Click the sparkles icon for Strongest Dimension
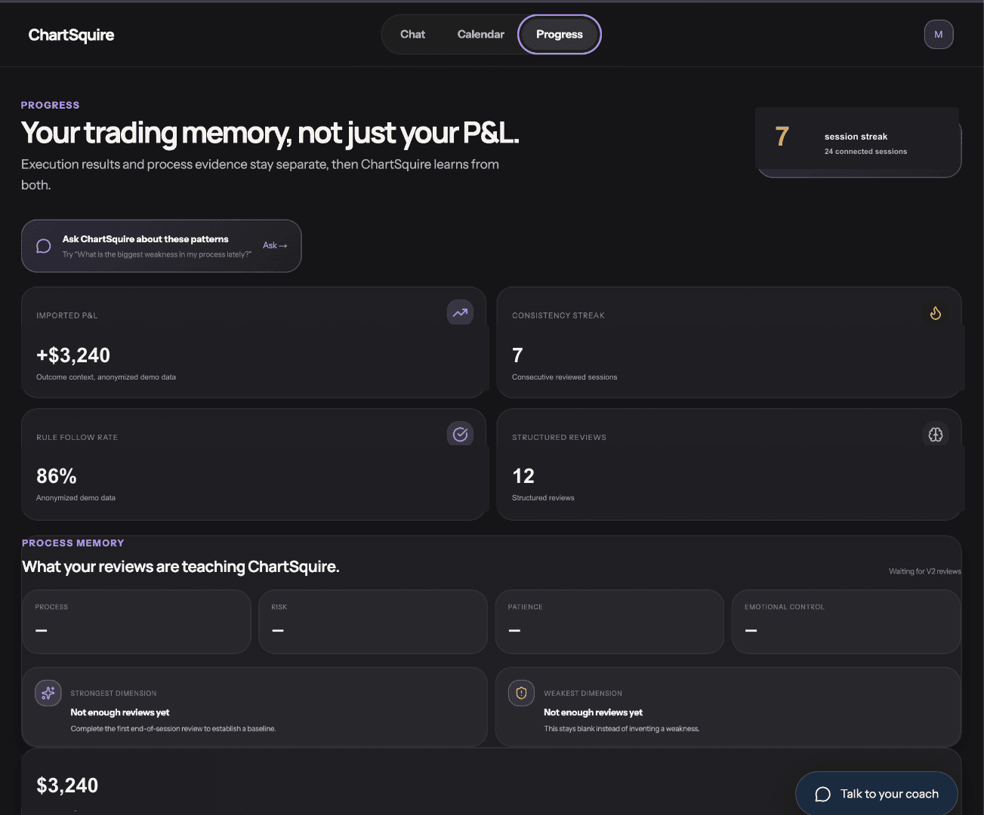The height and width of the screenshot is (815, 984). point(48,693)
